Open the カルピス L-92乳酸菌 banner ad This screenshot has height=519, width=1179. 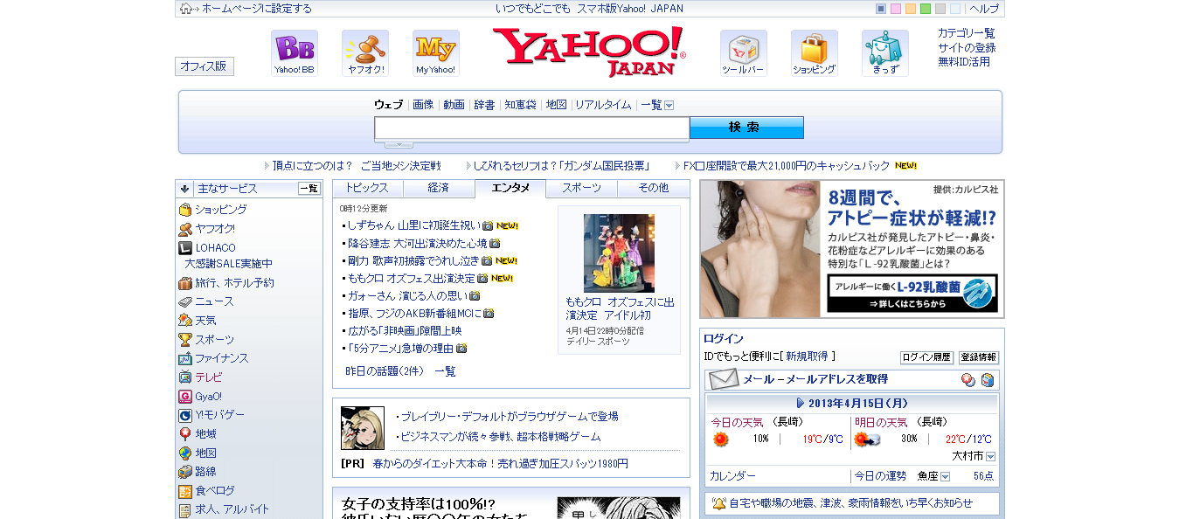coord(852,249)
